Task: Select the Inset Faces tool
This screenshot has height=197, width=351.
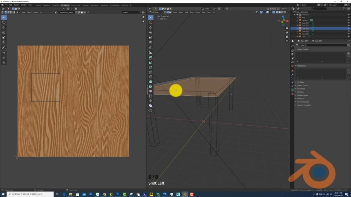Action: 150,63
